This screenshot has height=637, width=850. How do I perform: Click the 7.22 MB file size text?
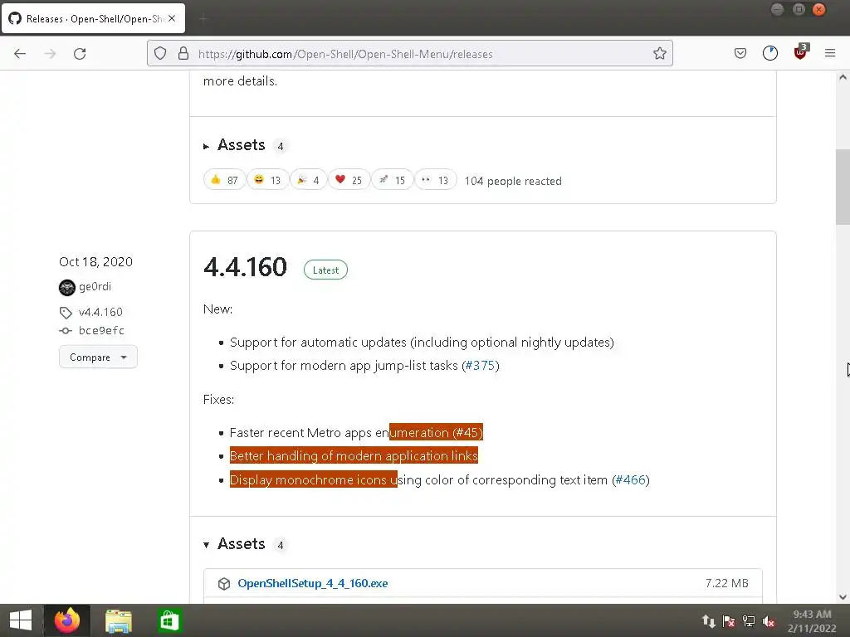(726, 583)
